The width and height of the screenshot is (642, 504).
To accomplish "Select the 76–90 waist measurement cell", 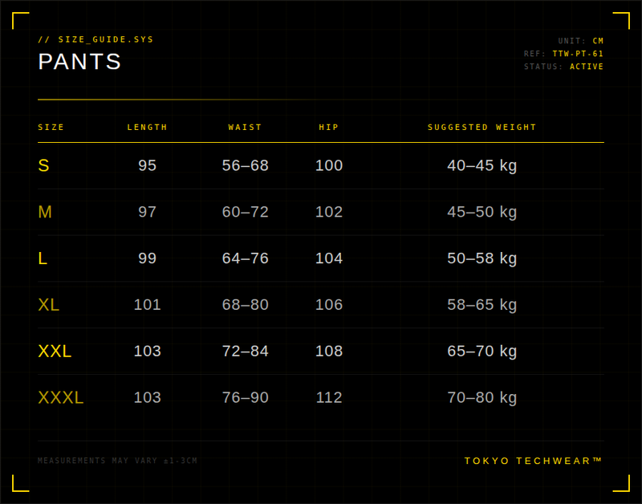I will pyautogui.click(x=245, y=398).
